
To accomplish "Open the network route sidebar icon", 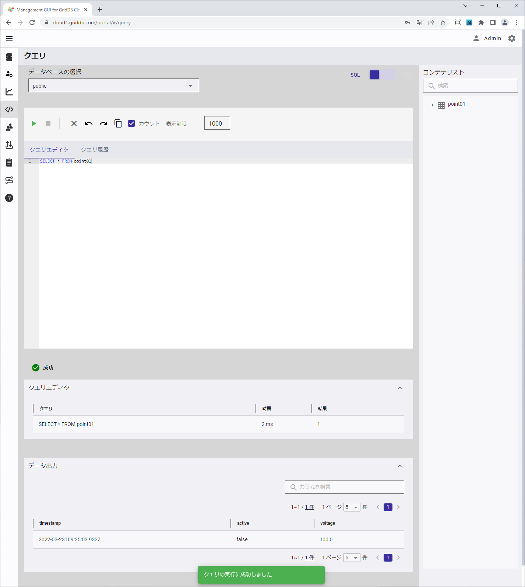I will pos(9,180).
